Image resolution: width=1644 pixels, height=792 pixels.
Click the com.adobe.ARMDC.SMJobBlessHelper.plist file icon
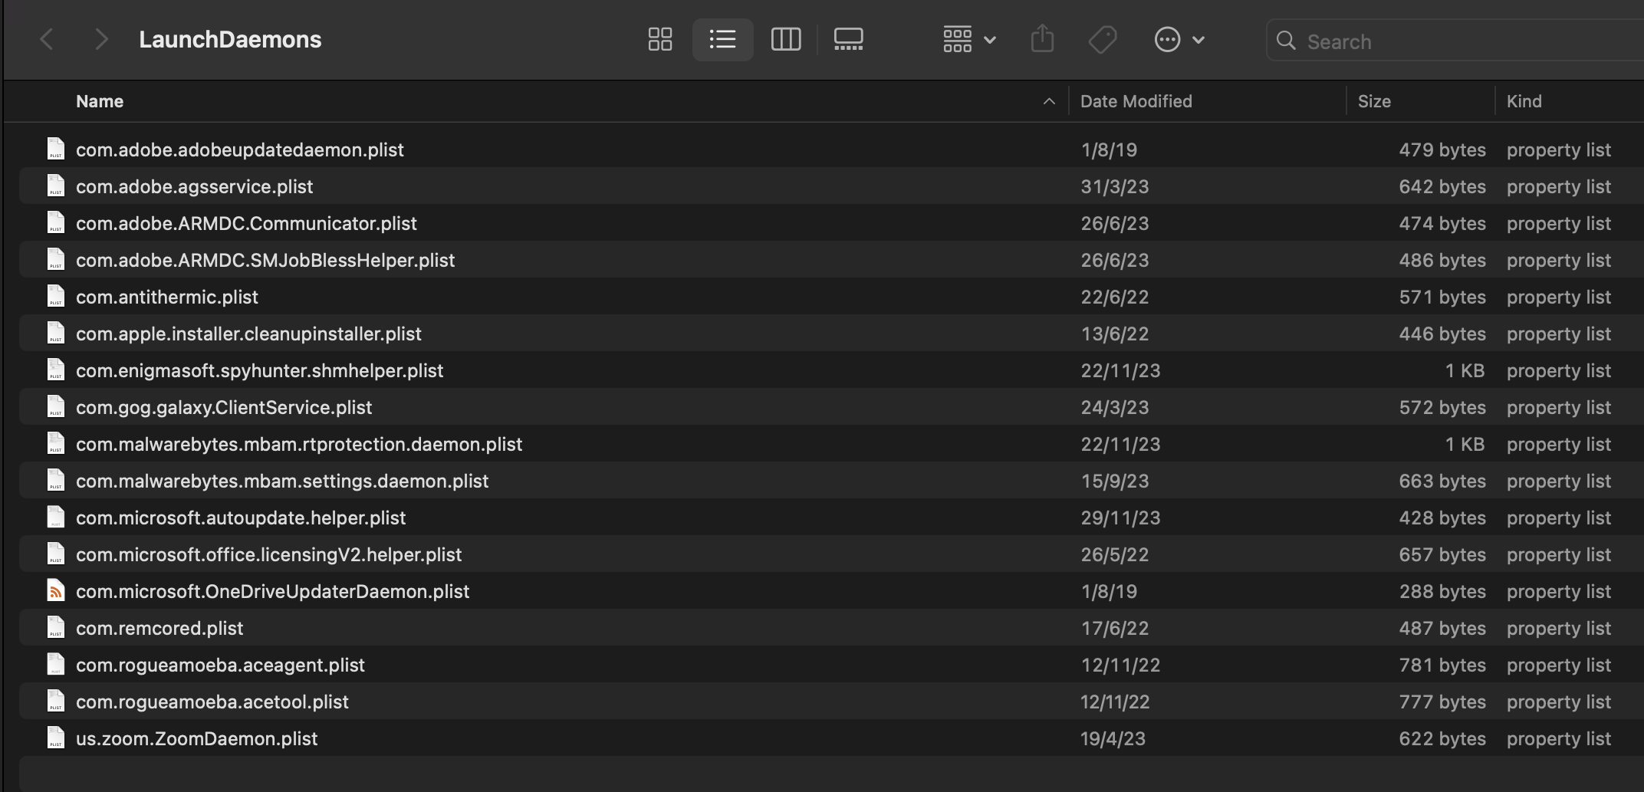55,259
